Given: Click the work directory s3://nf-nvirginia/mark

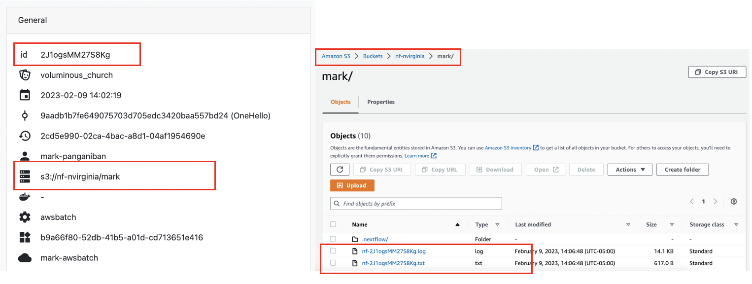Looking at the screenshot, I should [80, 177].
